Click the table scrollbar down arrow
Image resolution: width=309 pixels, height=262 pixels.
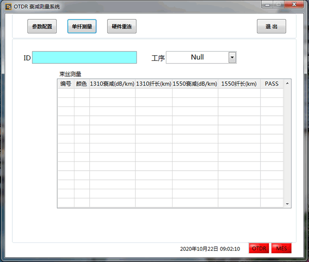(287, 204)
